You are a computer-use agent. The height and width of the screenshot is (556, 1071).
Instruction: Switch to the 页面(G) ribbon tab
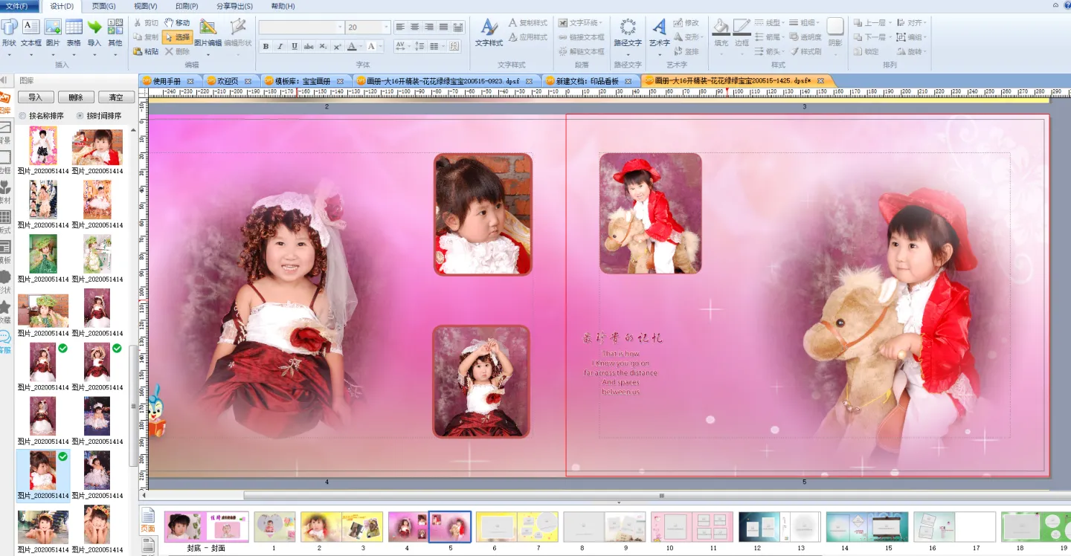click(x=103, y=6)
